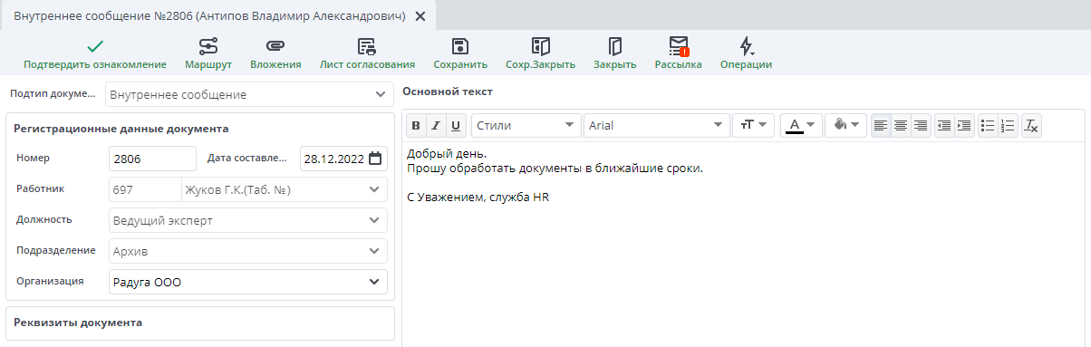Open the Рассылка mailing envelope

[678, 53]
